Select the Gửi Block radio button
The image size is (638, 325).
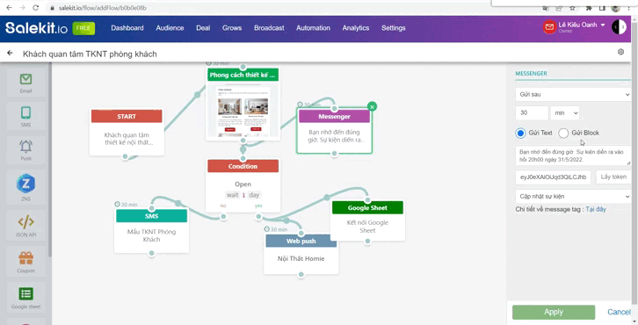tap(563, 133)
